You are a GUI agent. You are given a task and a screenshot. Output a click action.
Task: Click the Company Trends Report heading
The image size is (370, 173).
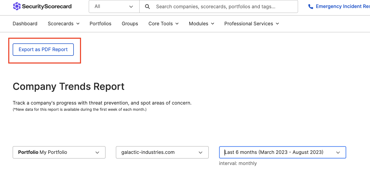[x=69, y=86]
